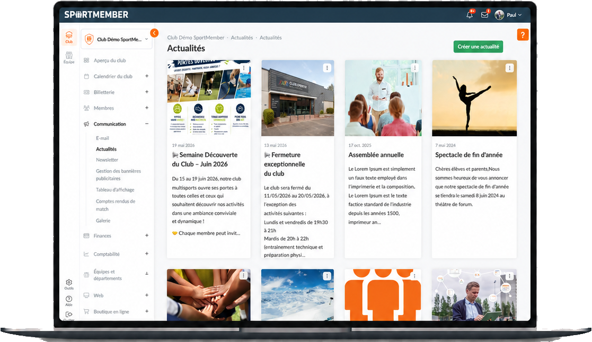Image resolution: width=592 pixels, height=342 pixels.
Task: Open Aperçu du club menu item
Action: 110,60
